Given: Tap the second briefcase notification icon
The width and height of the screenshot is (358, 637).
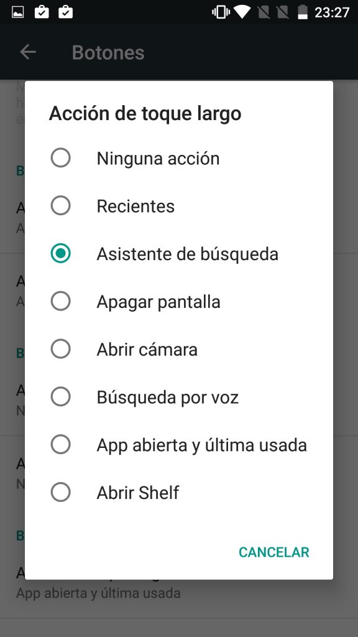Looking at the screenshot, I should tap(65, 12).
